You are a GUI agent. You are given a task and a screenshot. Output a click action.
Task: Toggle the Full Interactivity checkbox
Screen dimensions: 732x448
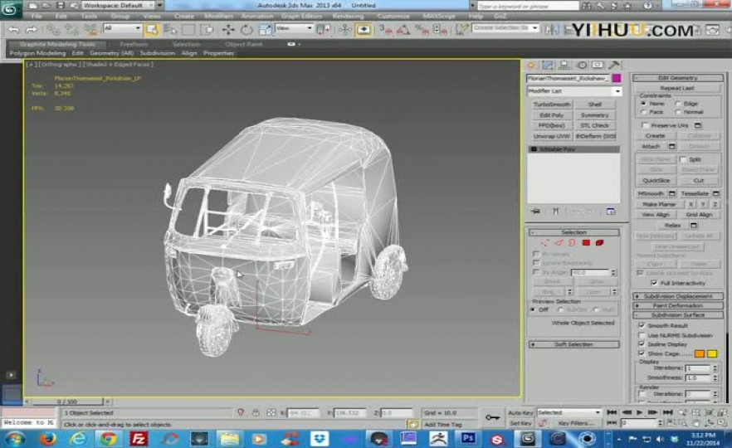654,283
